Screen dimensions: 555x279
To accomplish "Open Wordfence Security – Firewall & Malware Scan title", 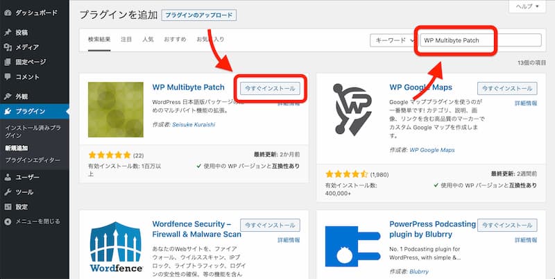I will click(x=197, y=229).
